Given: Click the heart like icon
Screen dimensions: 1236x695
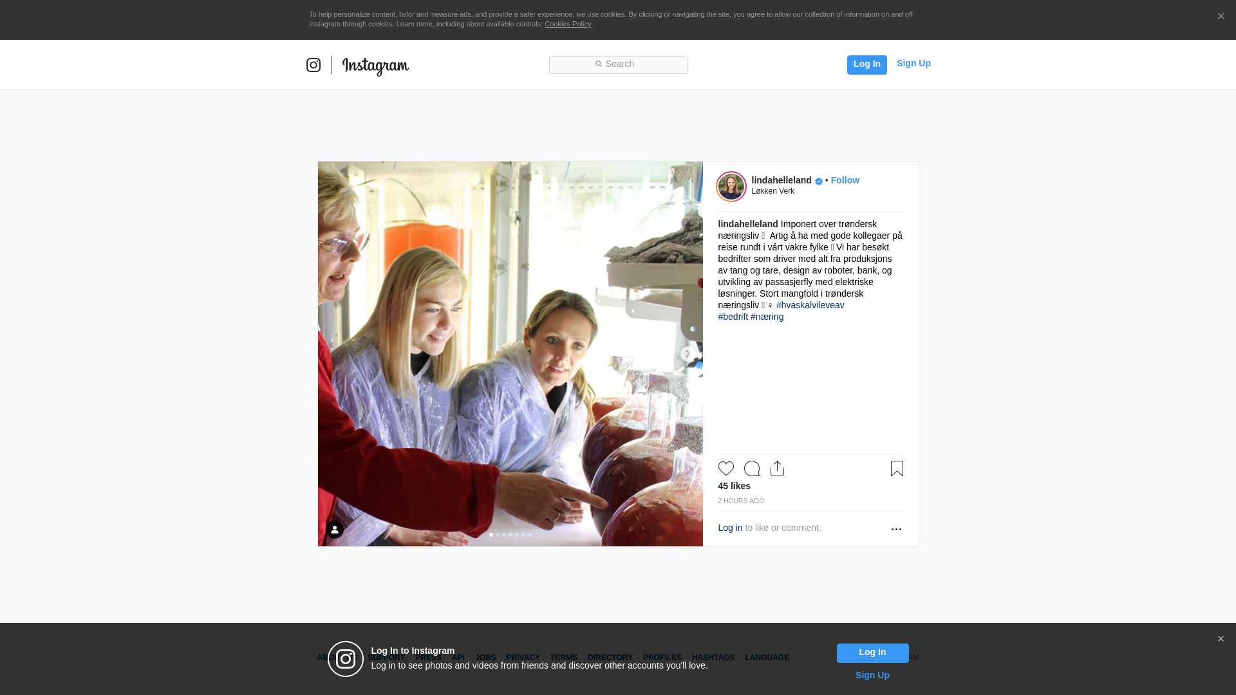Looking at the screenshot, I should point(726,468).
